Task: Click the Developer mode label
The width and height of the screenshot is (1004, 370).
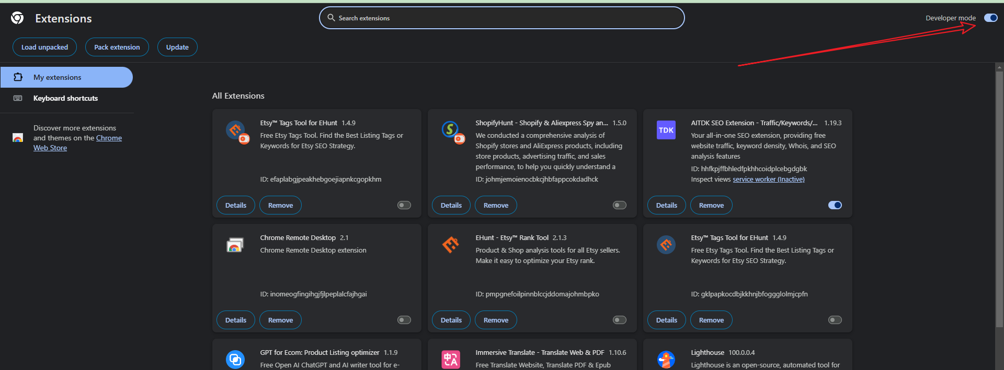Action: (951, 18)
